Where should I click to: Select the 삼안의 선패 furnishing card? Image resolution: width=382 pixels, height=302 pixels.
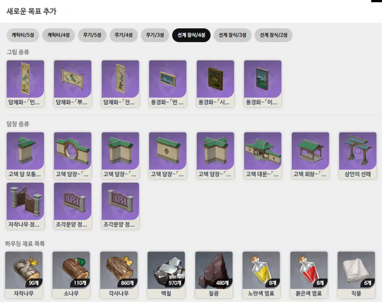tap(358, 155)
